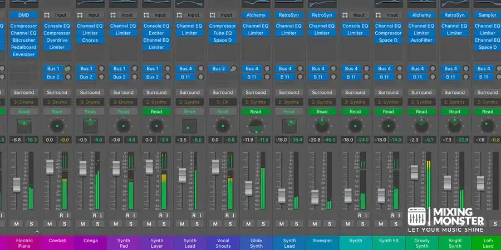Open the Surround output menu on Cowbell strip
The width and height of the screenshot is (501, 250).
pyautogui.click(x=57, y=92)
